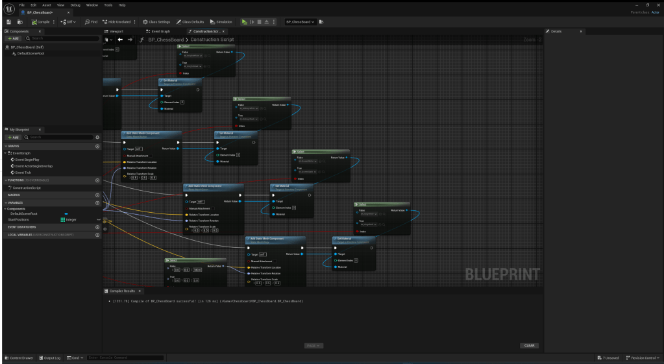Switch to the Event Graph tab

(x=158, y=31)
